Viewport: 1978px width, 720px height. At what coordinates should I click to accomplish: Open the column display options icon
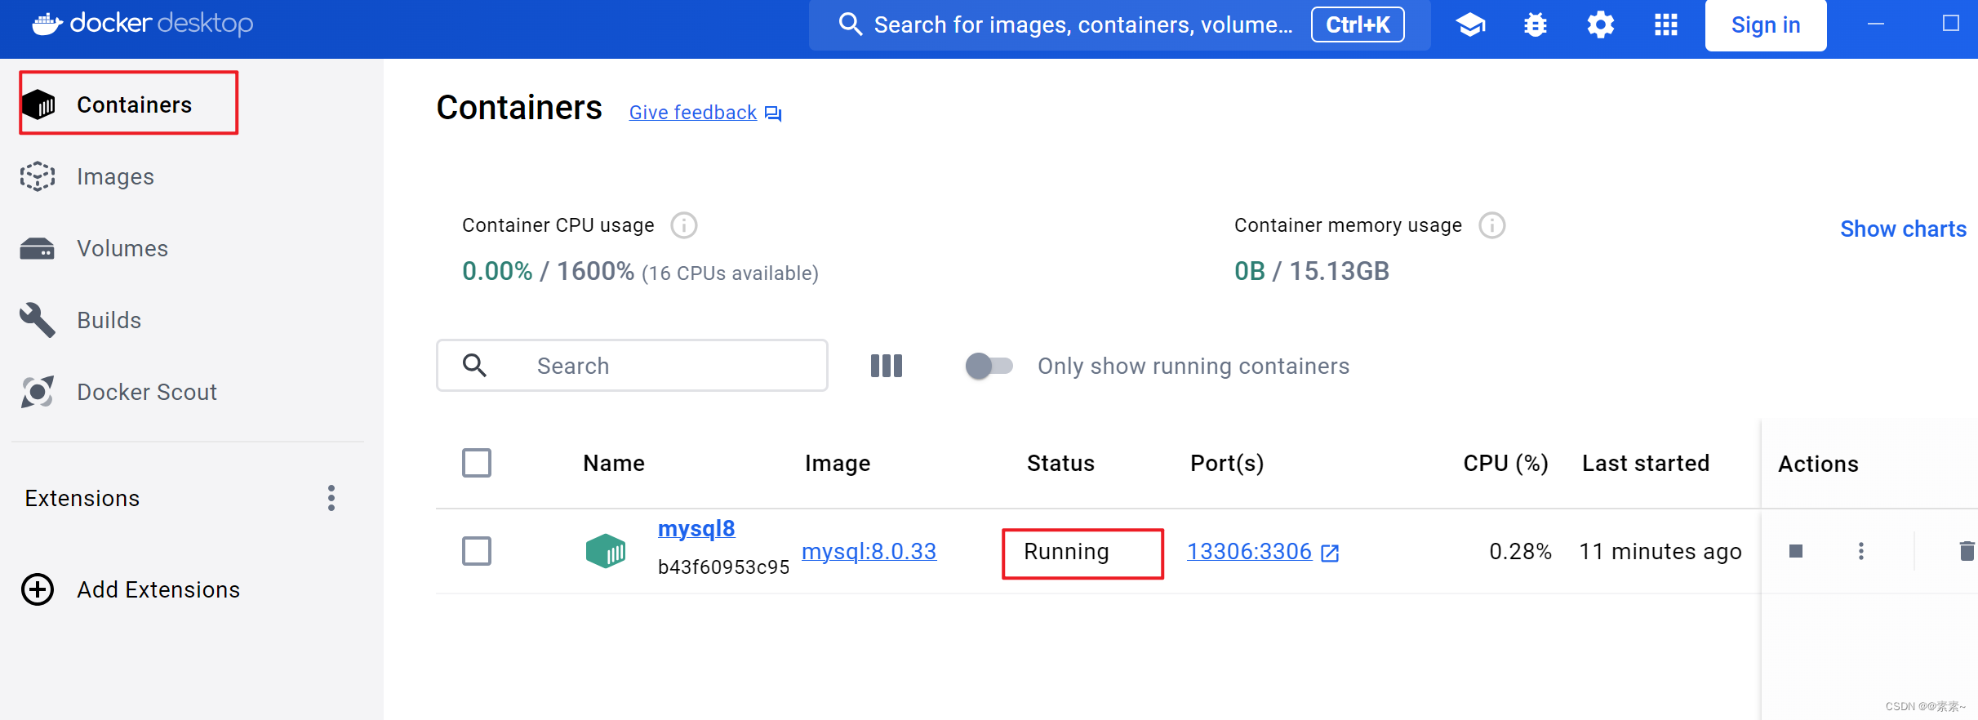[x=887, y=366]
